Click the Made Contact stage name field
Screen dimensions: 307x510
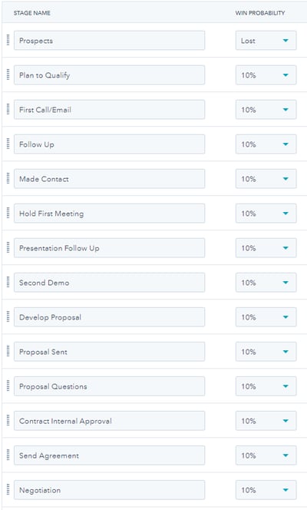(109, 178)
